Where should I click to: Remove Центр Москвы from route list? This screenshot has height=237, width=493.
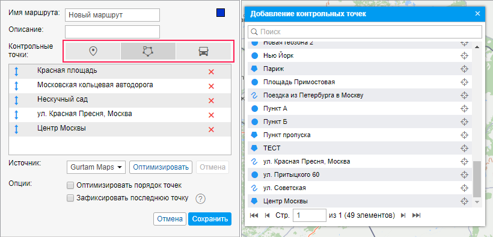click(211, 129)
